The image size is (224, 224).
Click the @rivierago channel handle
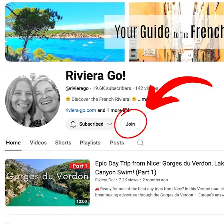tap(77, 88)
